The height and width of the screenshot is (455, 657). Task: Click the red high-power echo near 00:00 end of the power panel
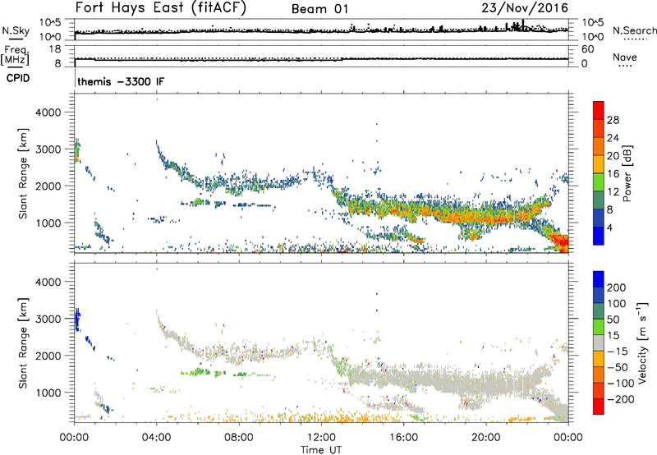(x=562, y=242)
